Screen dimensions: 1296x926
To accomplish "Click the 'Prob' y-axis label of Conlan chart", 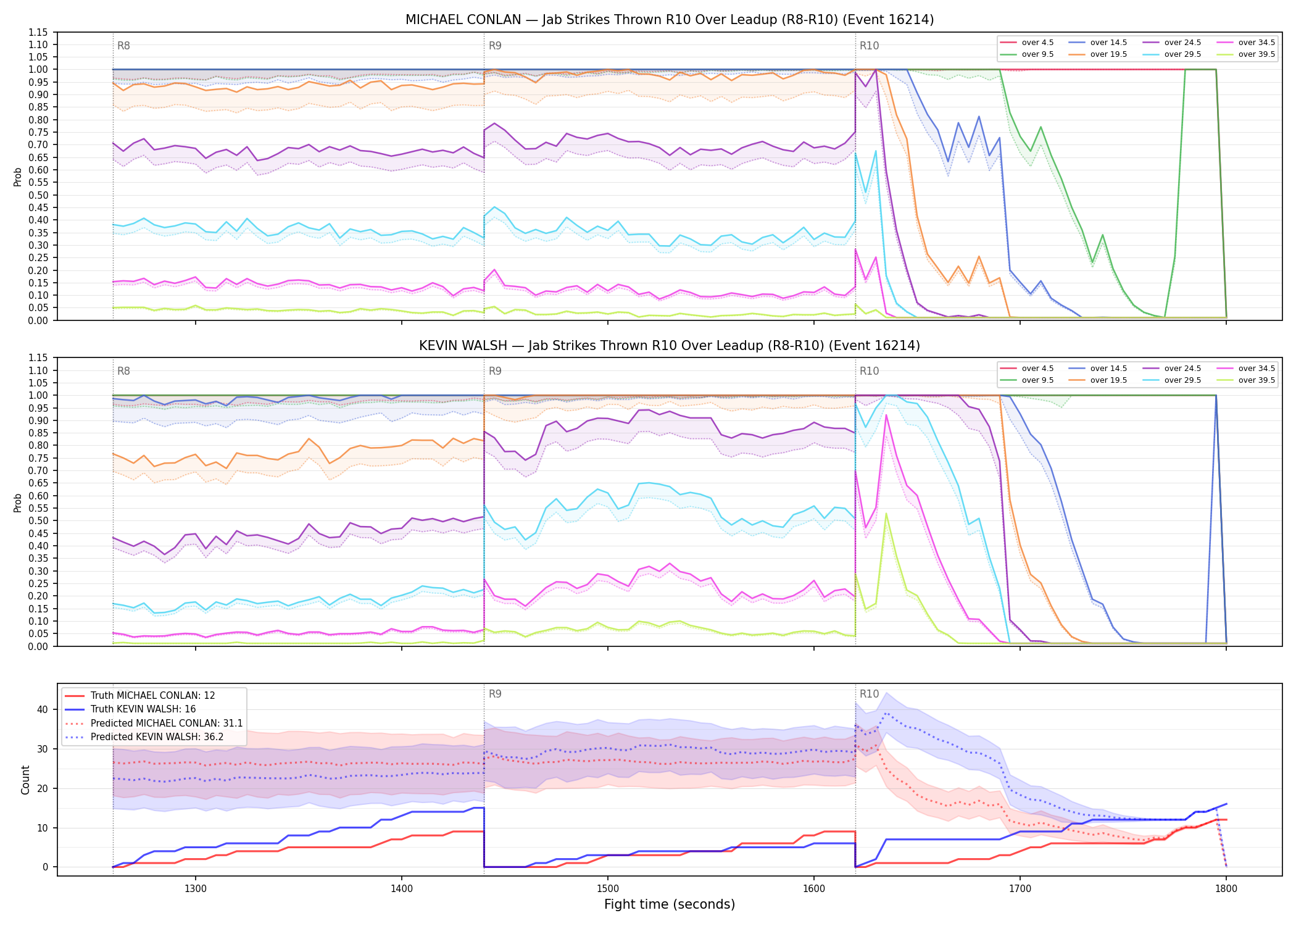I will pyautogui.click(x=18, y=177).
